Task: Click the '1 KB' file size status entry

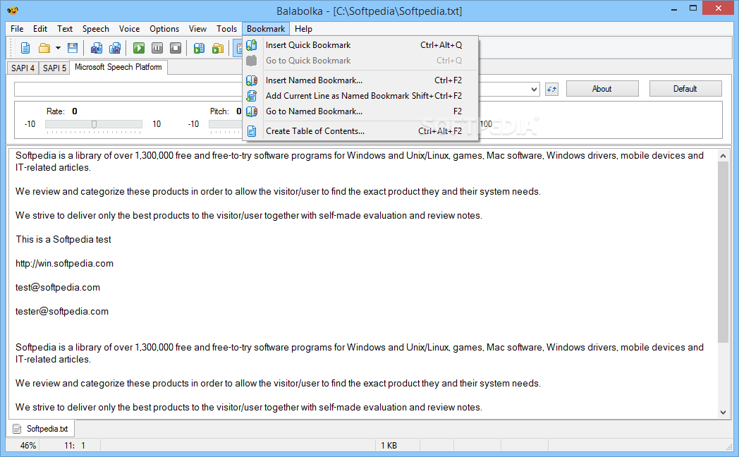Action: [389, 445]
